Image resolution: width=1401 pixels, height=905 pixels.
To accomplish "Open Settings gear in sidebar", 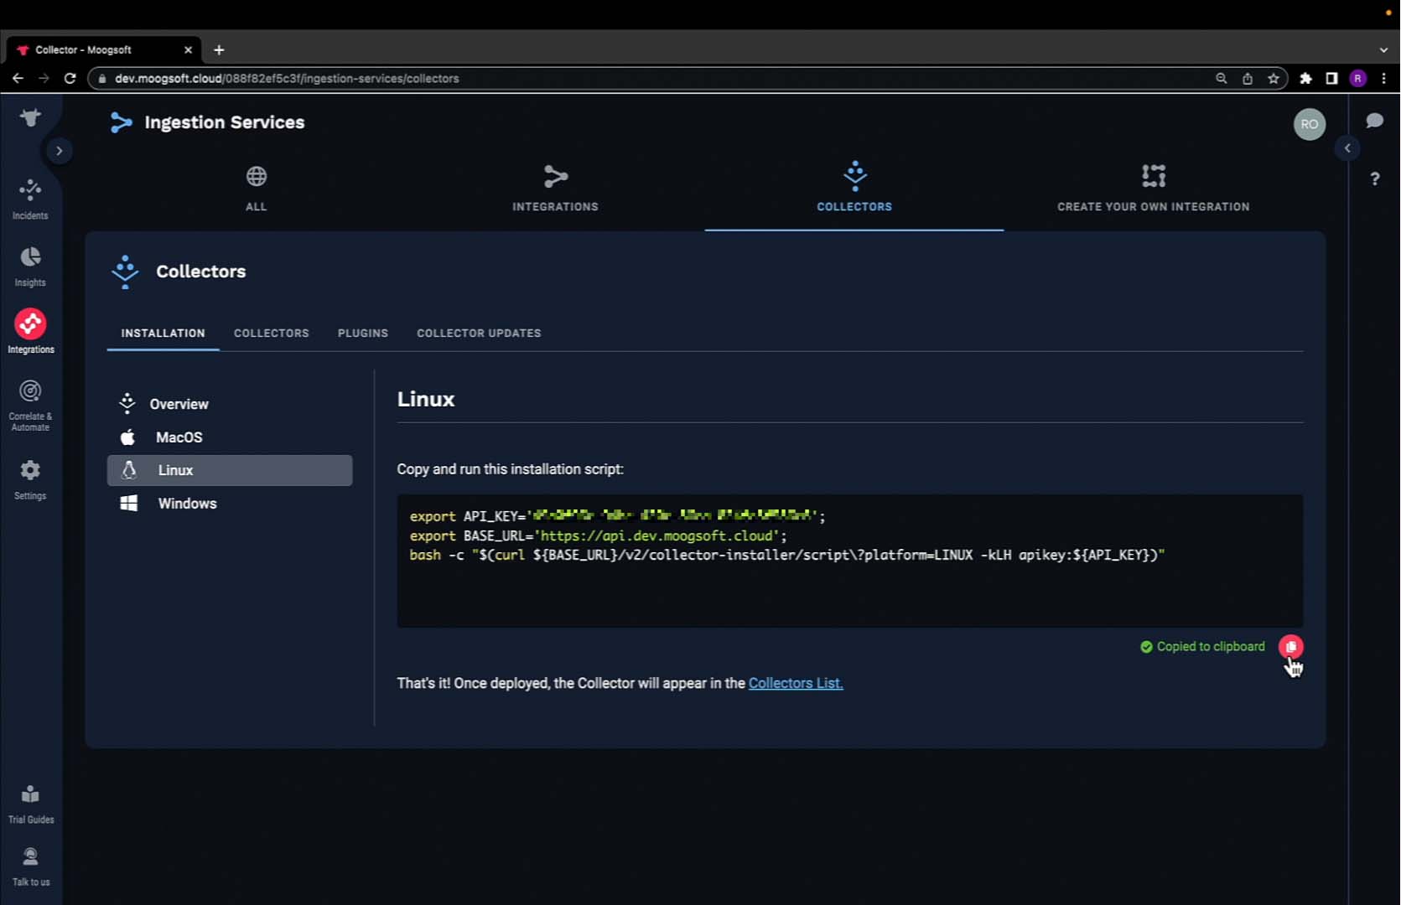I will [x=30, y=480].
